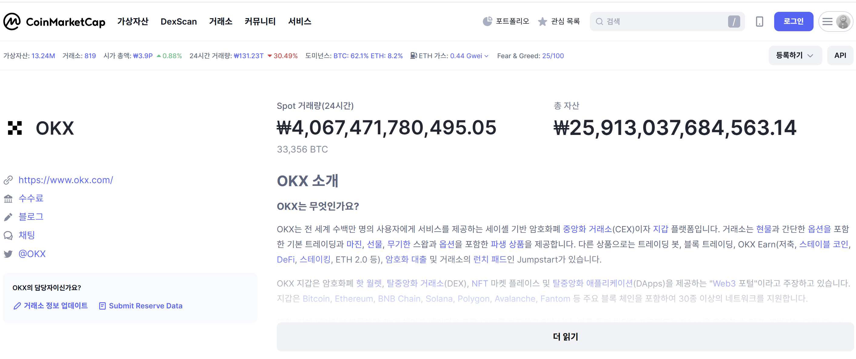Click the 로그인 button
Screen dimensions: 856x359
[794, 21]
